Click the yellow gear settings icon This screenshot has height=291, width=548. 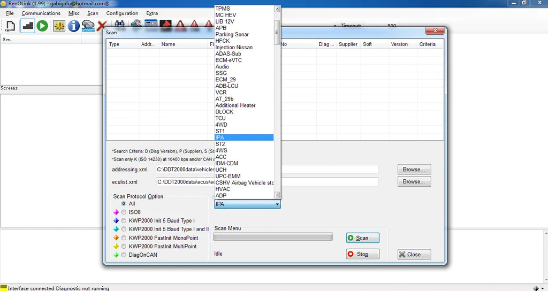[x=59, y=26]
